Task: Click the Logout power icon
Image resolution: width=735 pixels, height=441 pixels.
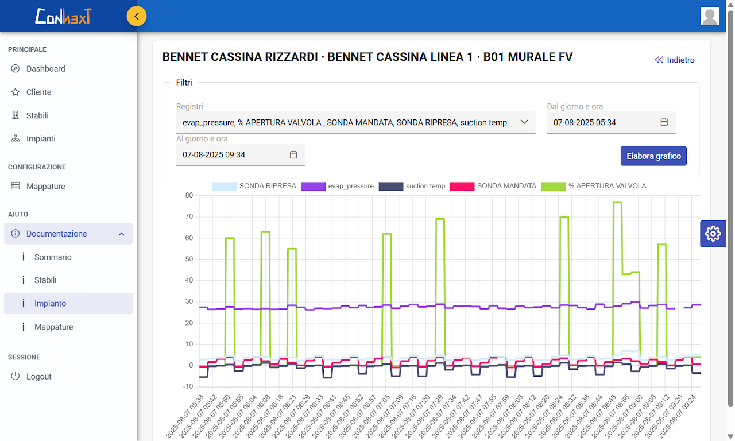Action: tap(16, 377)
